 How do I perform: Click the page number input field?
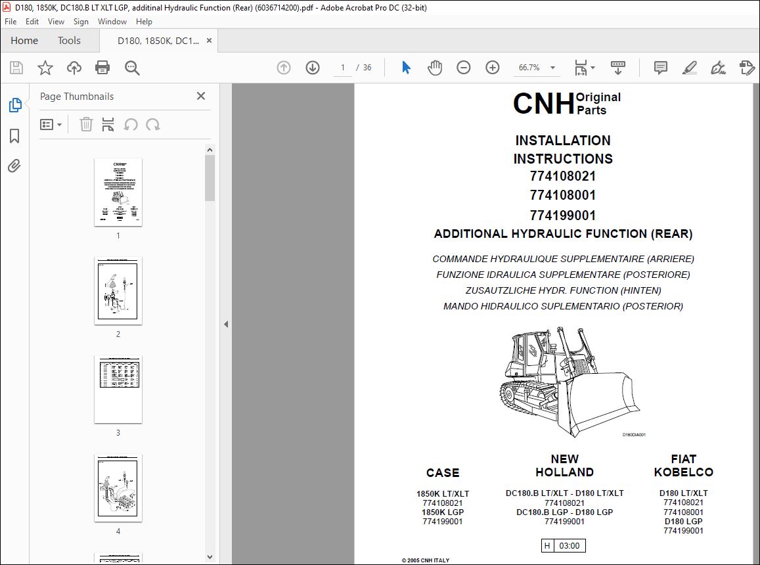(x=343, y=68)
